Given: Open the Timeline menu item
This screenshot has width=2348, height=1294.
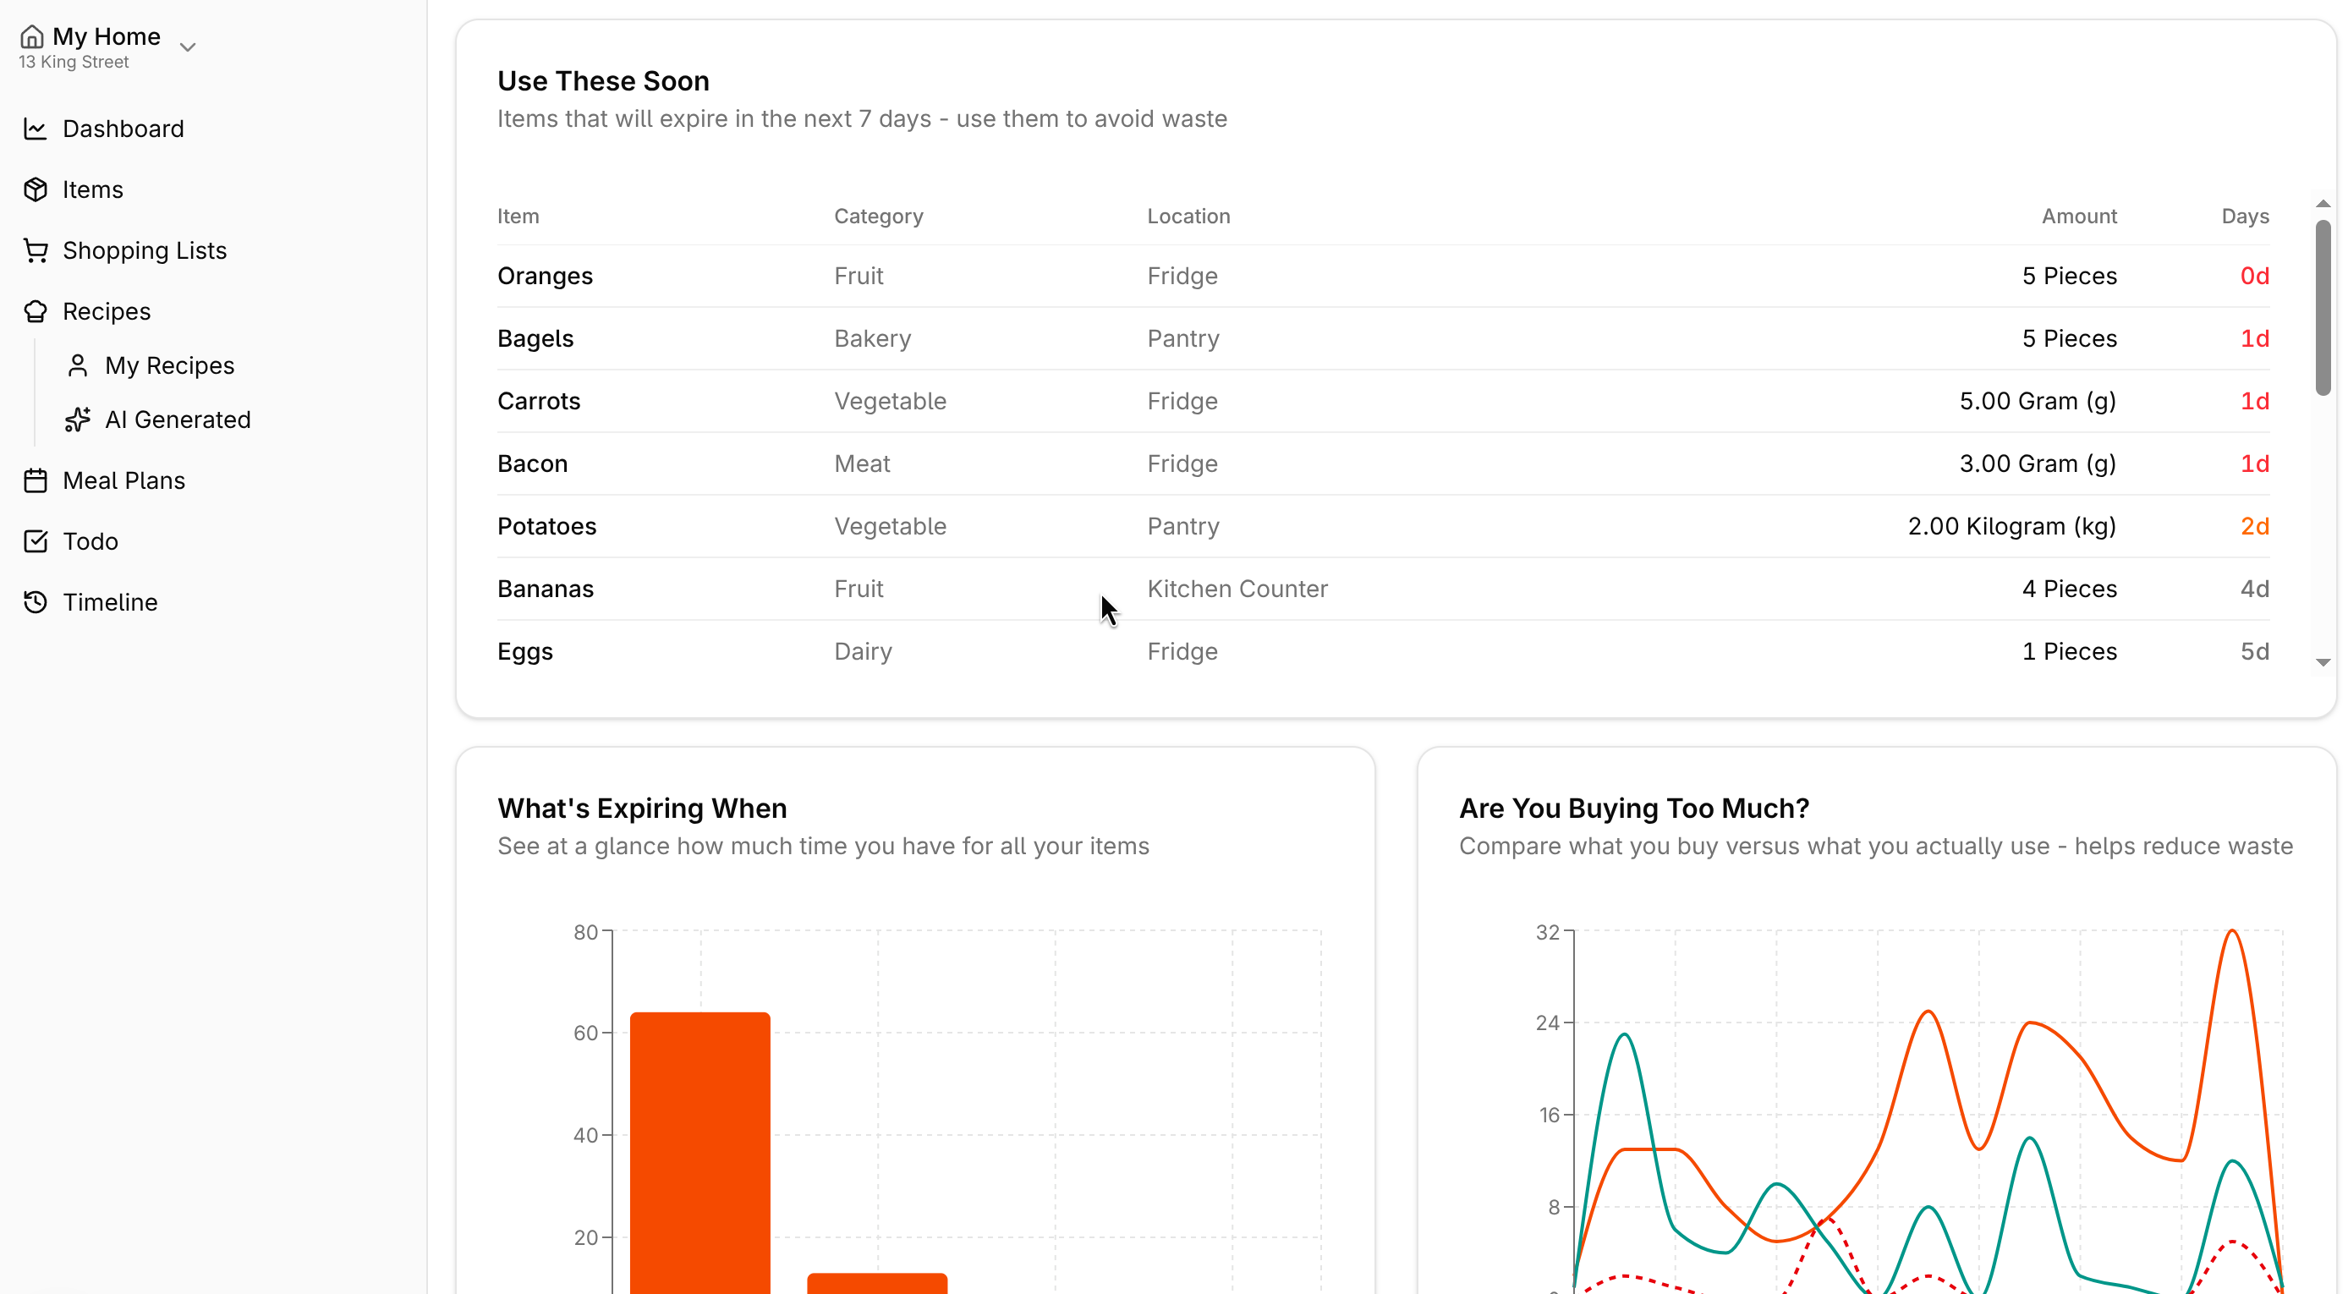Looking at the screenshot, I should (x=109, y=602).
